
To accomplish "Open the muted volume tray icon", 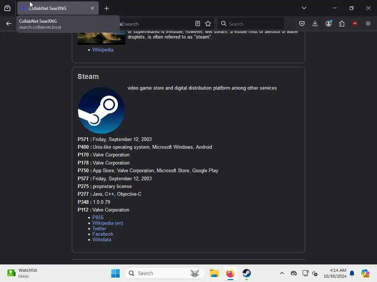I will 315,273.
